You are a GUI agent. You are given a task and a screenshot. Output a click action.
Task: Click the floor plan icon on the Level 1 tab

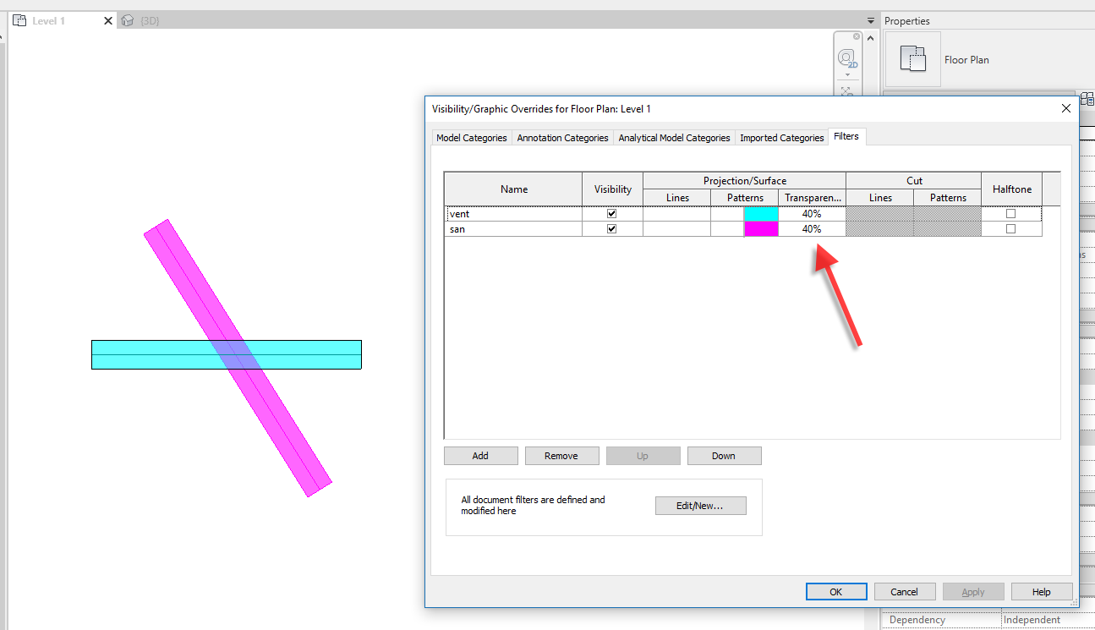(19, 20)
